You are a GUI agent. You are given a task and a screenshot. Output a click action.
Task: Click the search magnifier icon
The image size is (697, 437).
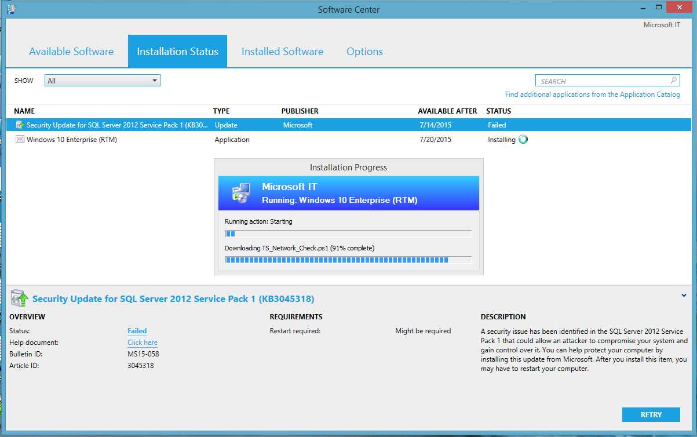(x=674, y=81)
